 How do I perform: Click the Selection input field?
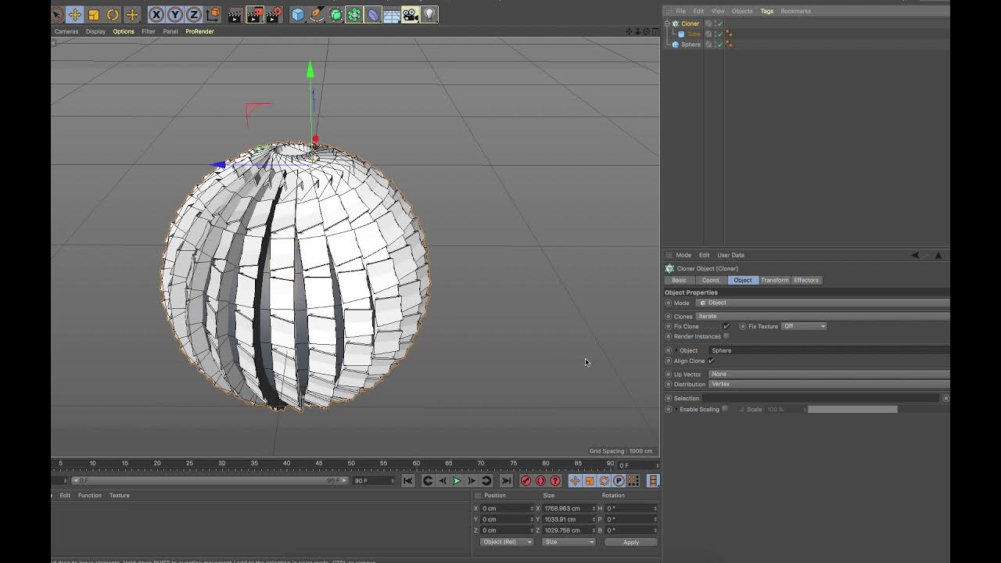coord(821,398)
